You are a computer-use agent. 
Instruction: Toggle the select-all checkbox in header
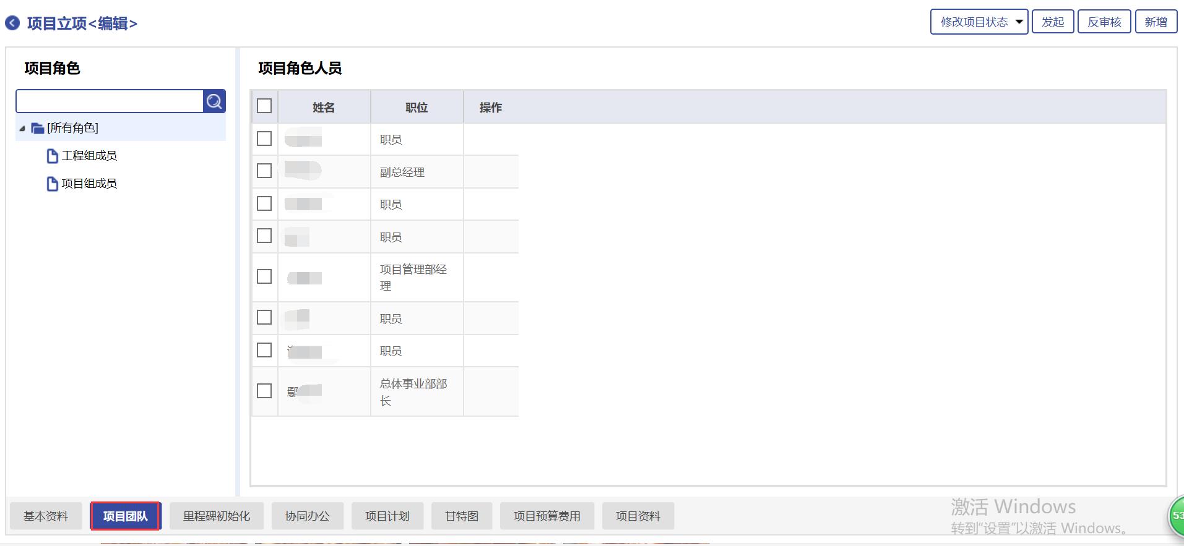[264, 106]
